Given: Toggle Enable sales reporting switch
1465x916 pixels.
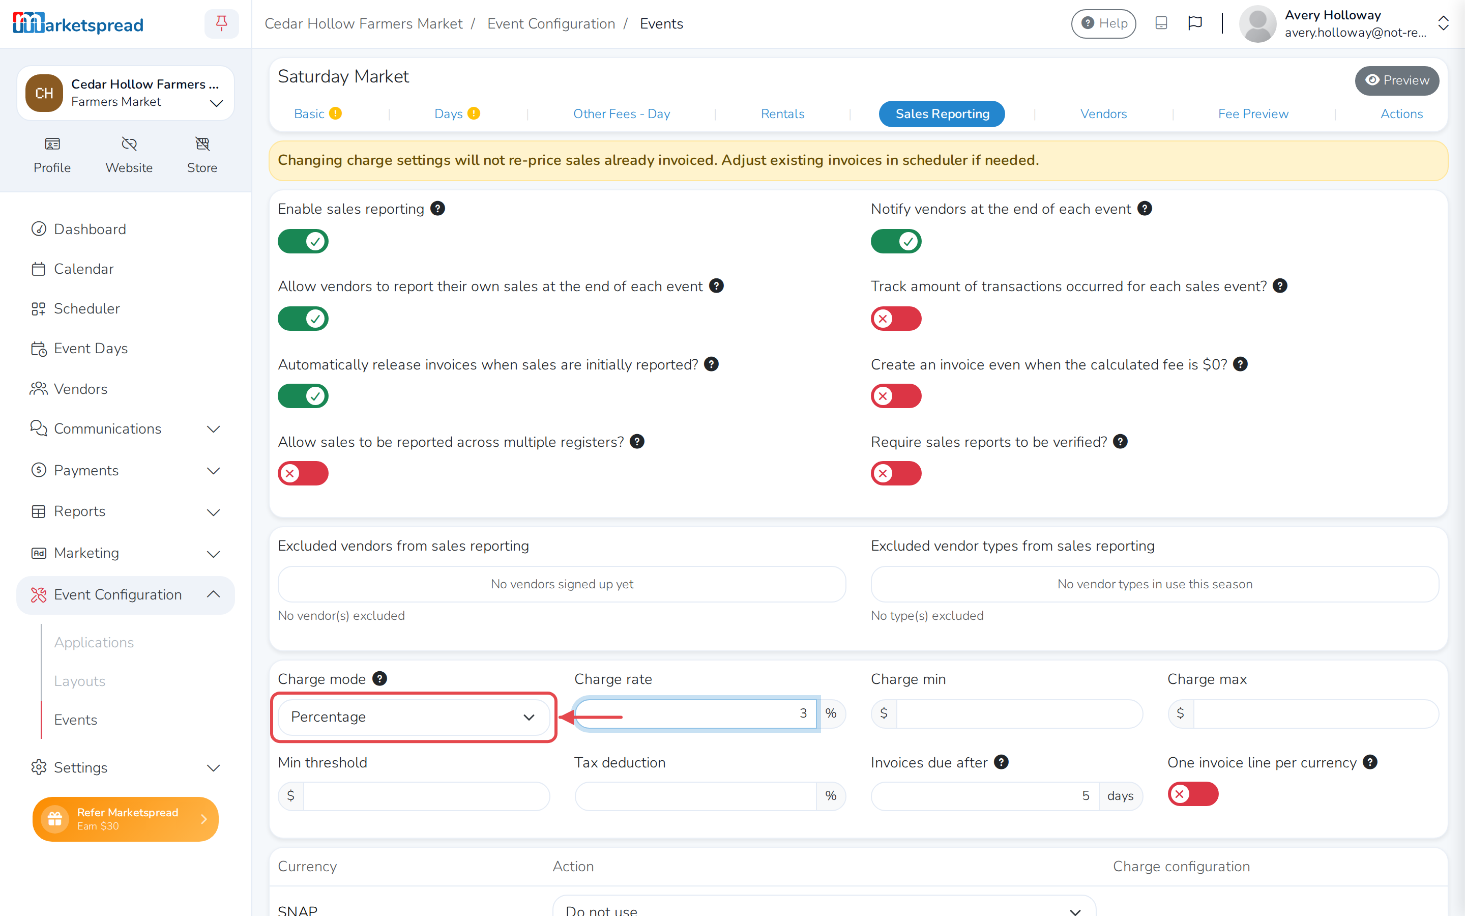Looking at the screenshot, I should tap(303, 241).
